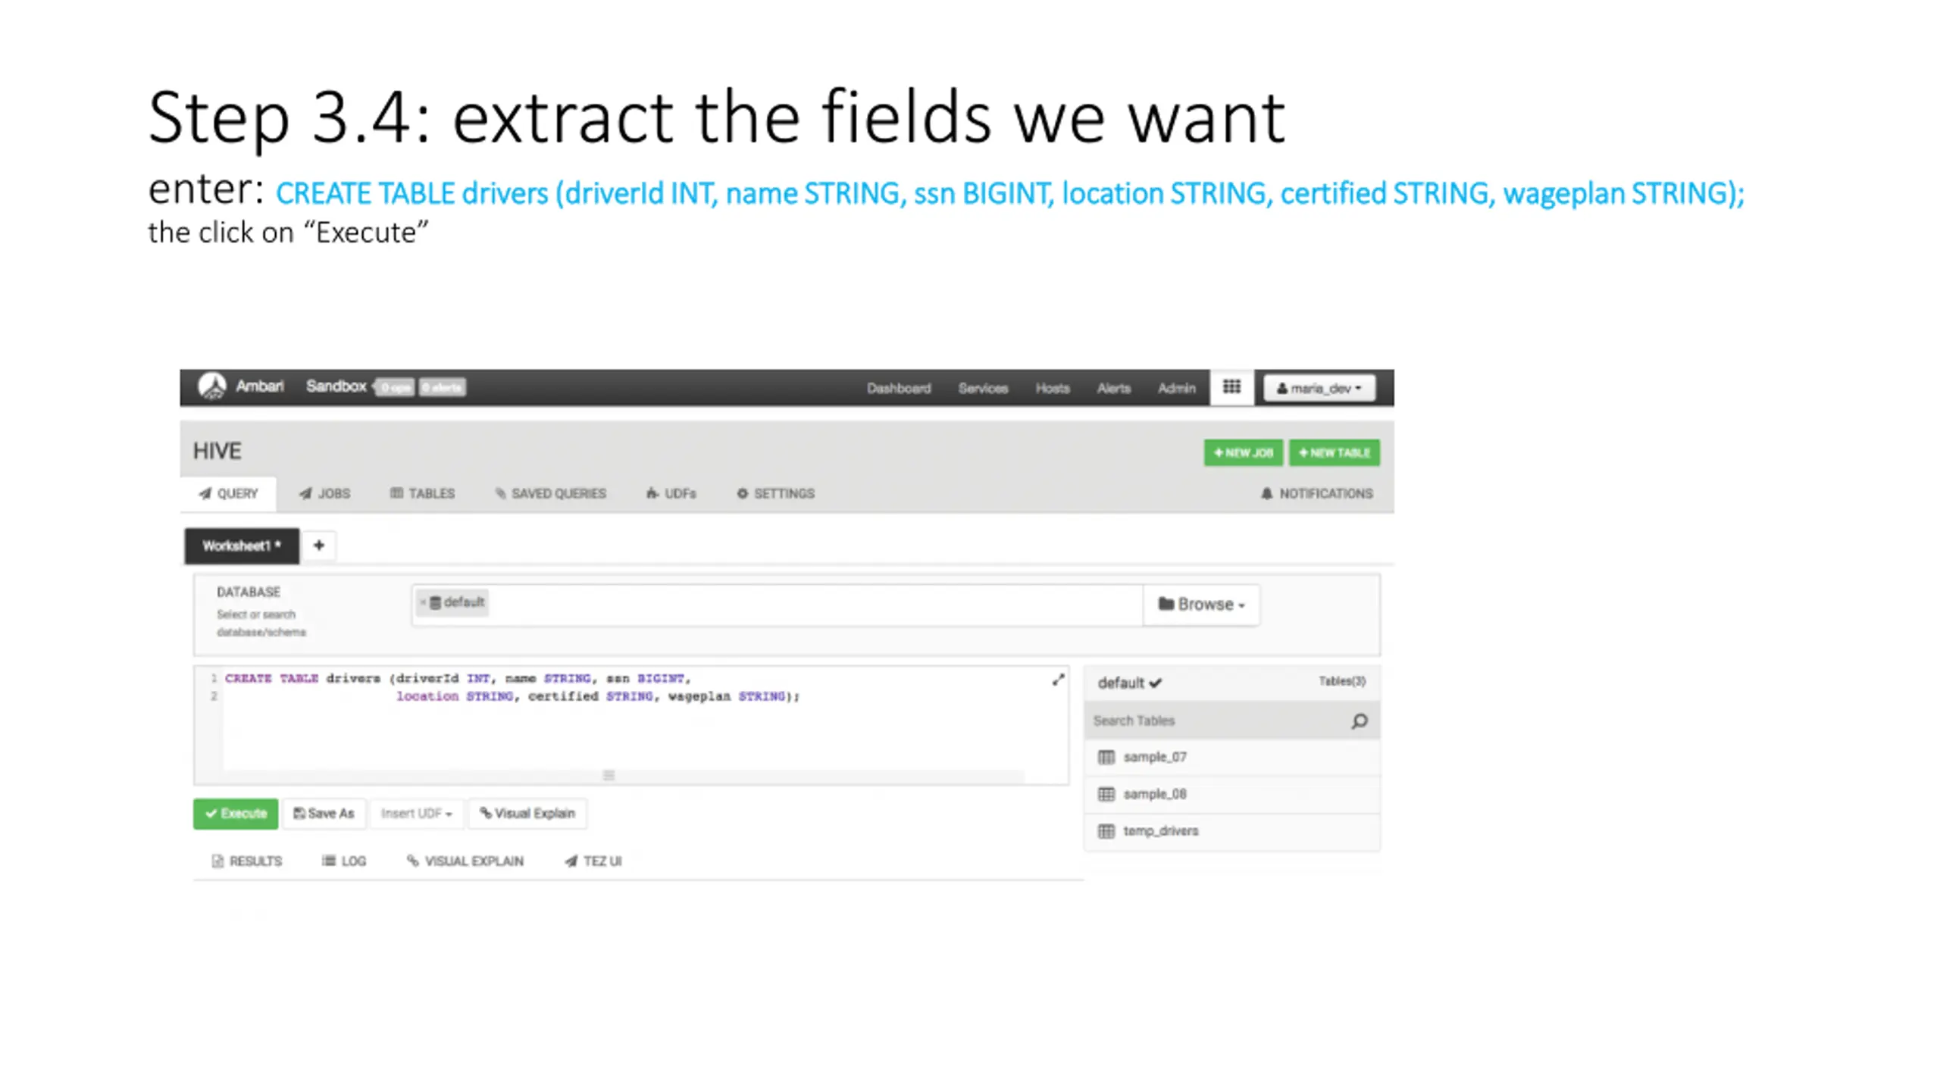Select the default database in table browser
The image size is (1940, 1091).
tap(1129, 683)
